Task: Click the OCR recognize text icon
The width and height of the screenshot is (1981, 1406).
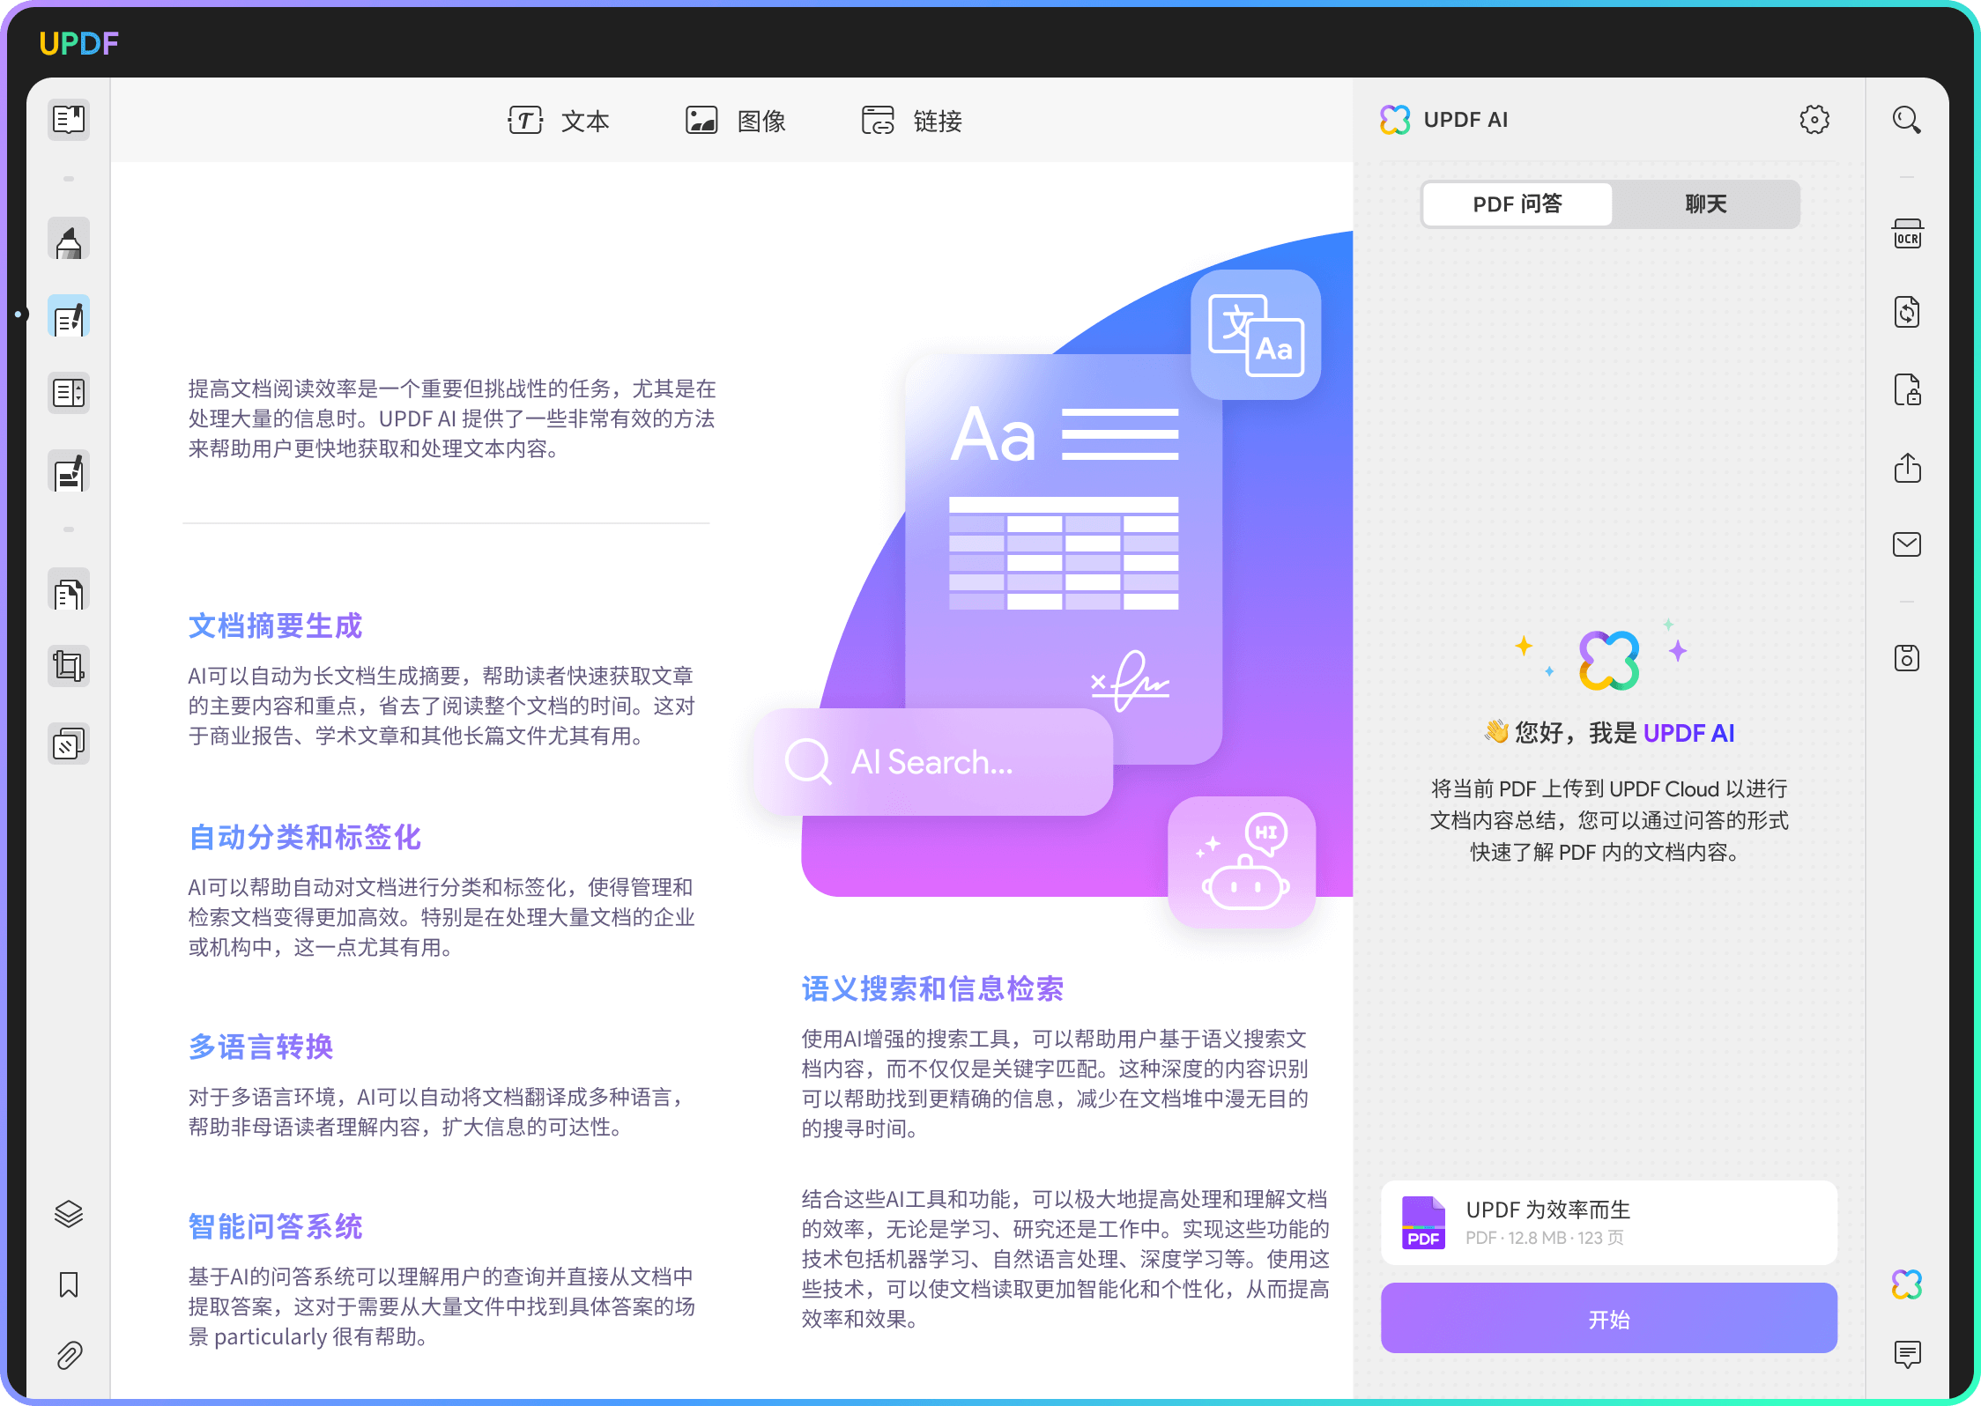Action: 1907,235
